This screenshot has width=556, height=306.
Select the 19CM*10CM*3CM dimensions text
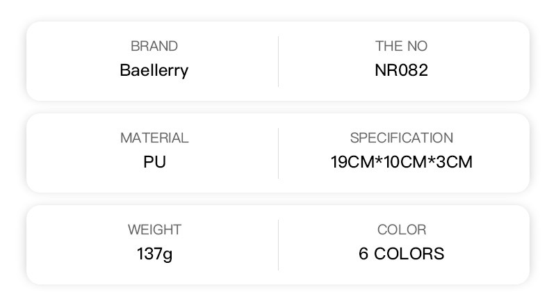pos(402,162)
